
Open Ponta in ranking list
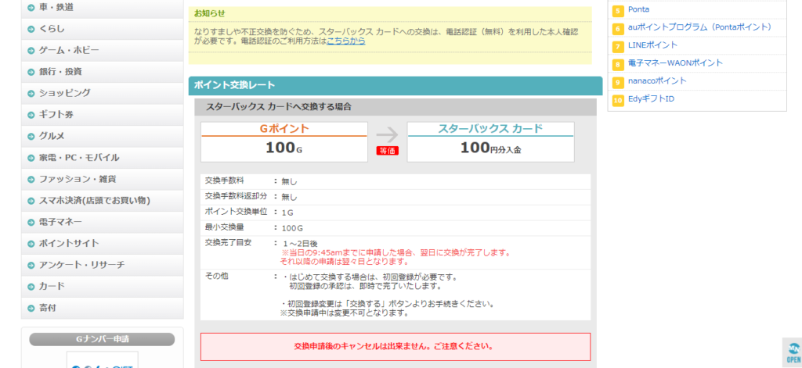(x=638, y=9)
